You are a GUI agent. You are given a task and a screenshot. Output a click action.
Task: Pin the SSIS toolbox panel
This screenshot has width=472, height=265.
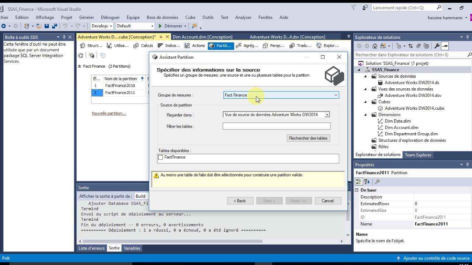[x=64, y=37]
